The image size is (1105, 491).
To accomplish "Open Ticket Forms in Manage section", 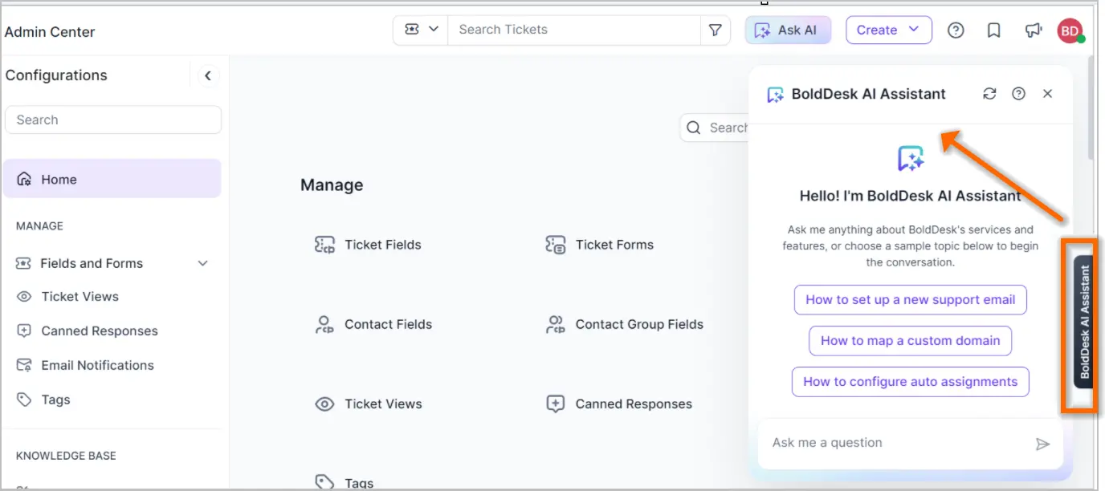I will pyautogui.click(x=614, y=245).
